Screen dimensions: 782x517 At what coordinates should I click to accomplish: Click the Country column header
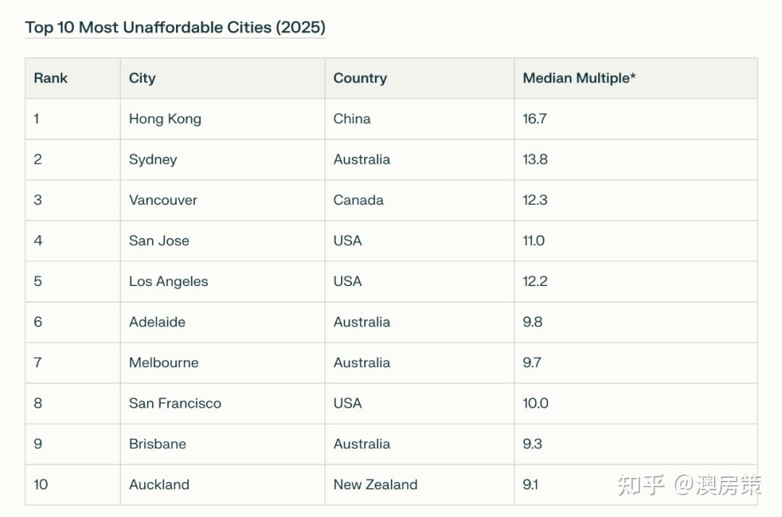(x=360, y=78)
